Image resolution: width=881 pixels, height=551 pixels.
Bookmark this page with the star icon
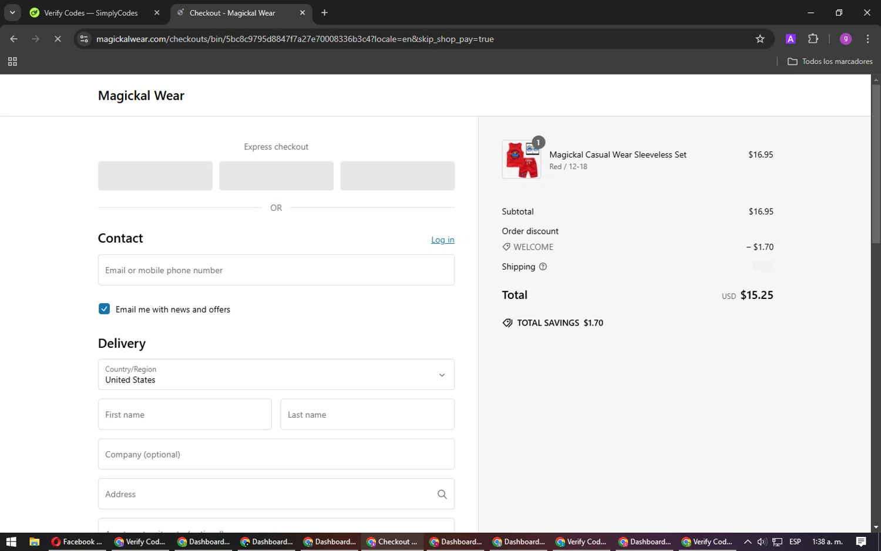click(760, 39)
